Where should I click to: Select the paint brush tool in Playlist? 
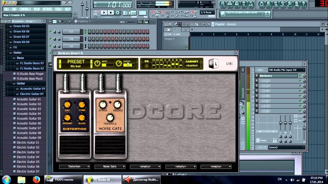pyautogui.click(x=180, y=24)
